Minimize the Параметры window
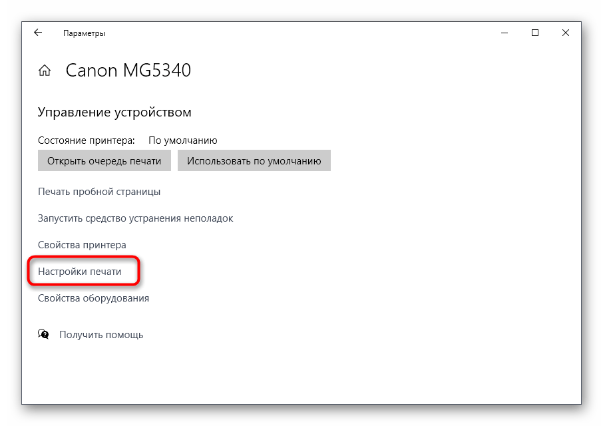 504,33
